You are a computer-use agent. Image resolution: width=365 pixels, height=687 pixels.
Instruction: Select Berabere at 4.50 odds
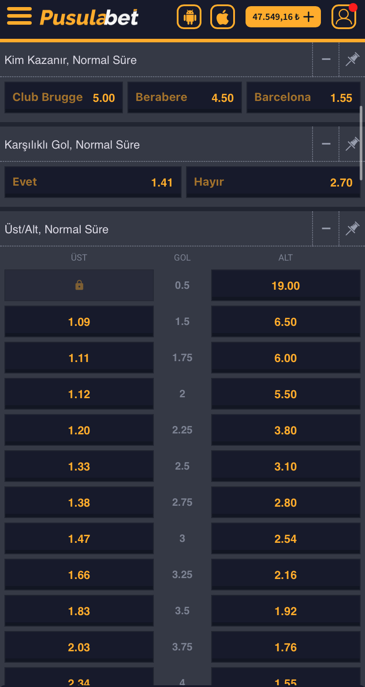pos(185,97)
